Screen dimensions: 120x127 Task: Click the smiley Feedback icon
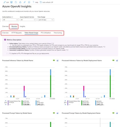pos(29,2)
